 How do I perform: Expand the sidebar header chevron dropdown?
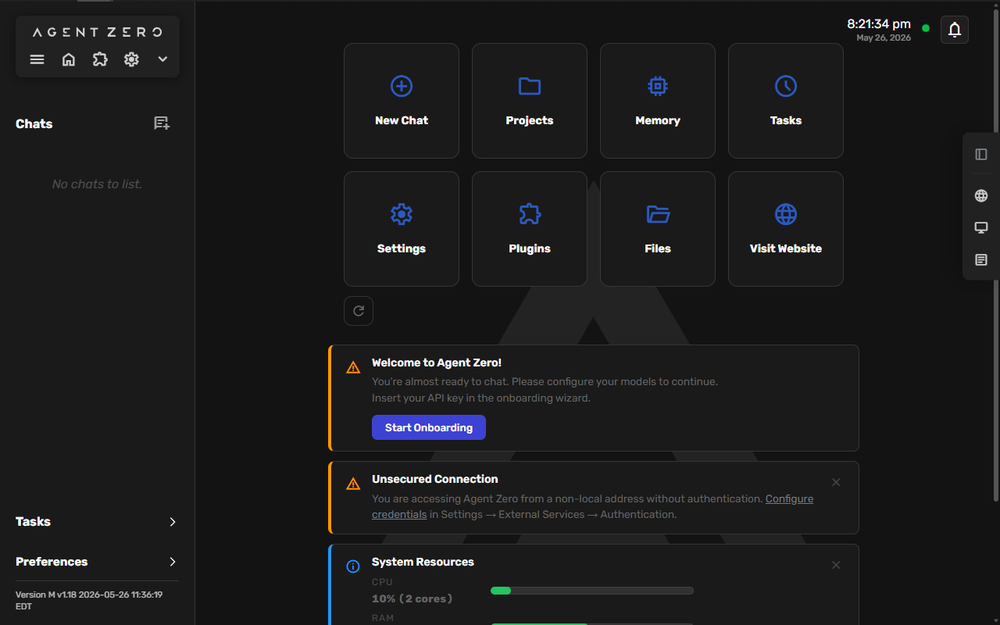[x=162, y=59]
